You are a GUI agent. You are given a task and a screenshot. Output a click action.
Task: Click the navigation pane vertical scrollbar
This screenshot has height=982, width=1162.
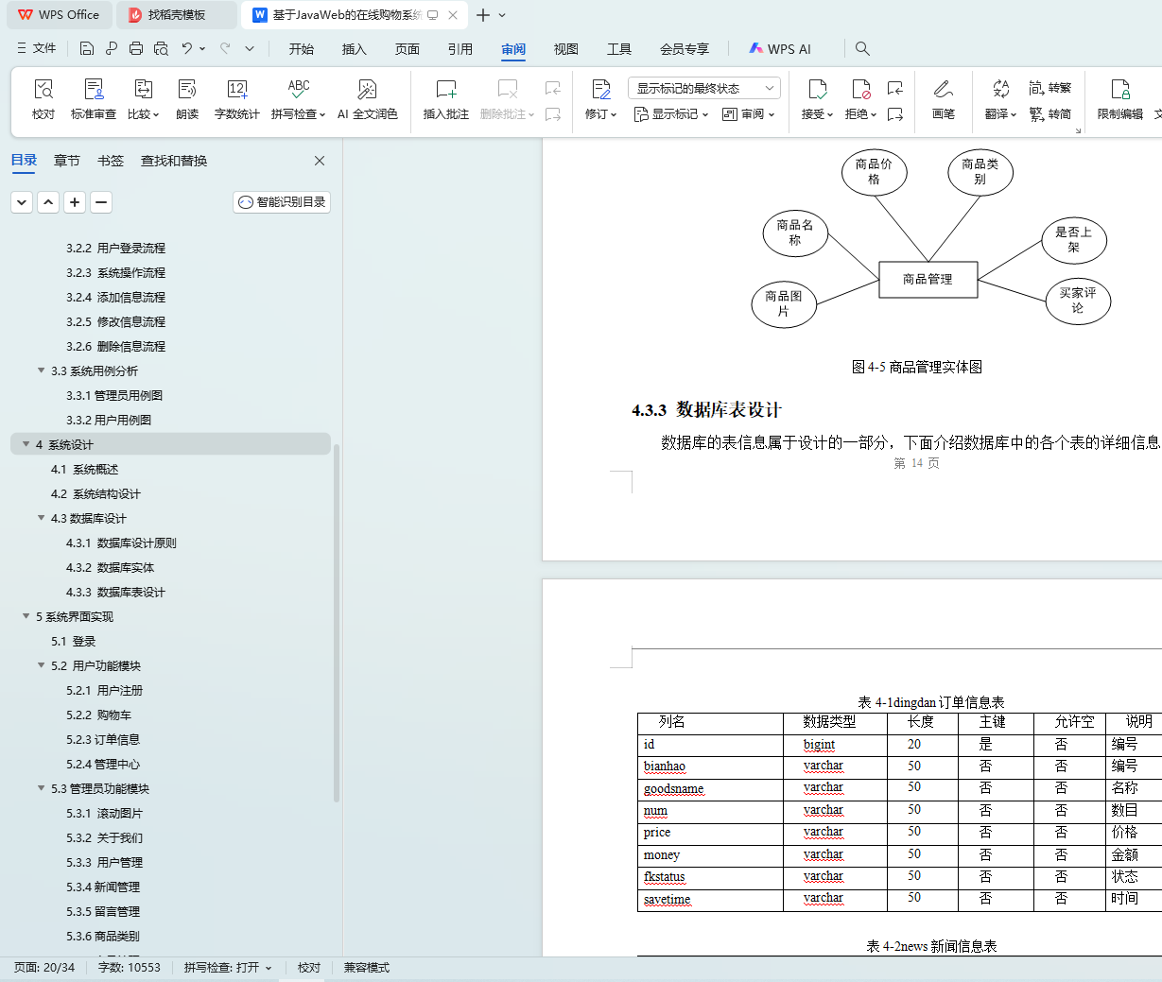coord(337,624)
